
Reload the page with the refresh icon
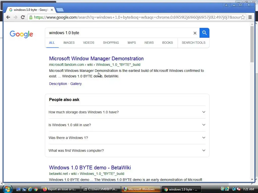[23, 17]
